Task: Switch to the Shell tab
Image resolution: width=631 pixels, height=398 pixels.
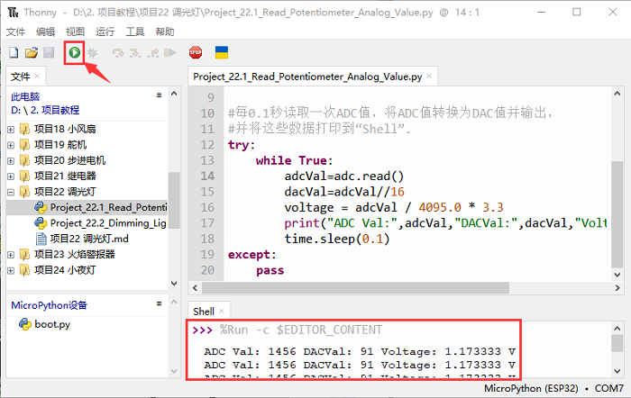Action: click(x=204, y=311)
